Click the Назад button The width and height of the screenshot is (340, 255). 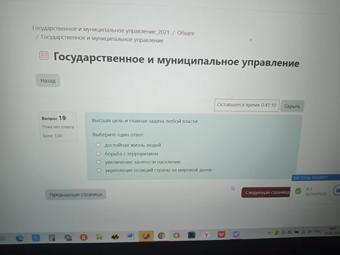pyautogui.click(x=48, y=81)
